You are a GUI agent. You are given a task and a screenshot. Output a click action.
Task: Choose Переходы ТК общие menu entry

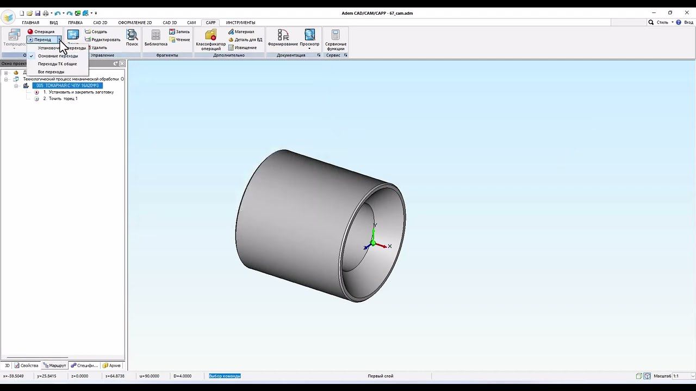click(57, 64)
